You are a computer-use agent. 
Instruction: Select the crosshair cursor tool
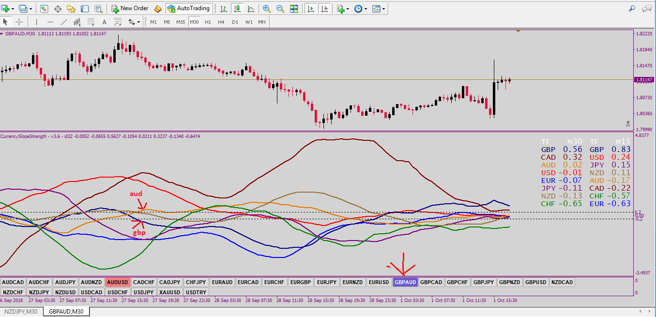[x=19, y=22]
